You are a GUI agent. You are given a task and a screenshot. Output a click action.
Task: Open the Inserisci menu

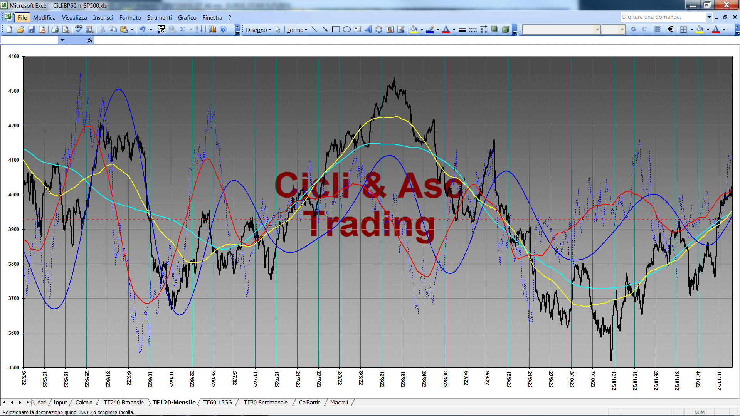tap(103, 17)
